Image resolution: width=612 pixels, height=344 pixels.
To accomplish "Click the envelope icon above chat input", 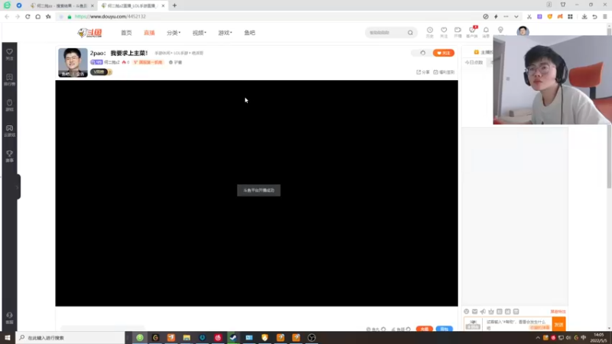I will pyautogui.click(x=474, y=312).
